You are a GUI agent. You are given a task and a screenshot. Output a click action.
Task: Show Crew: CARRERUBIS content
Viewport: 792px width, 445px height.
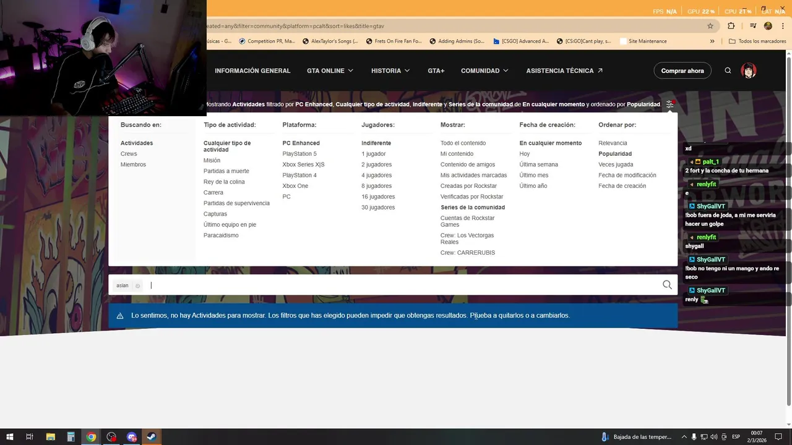pyautogui.click(x=468, y=253)
